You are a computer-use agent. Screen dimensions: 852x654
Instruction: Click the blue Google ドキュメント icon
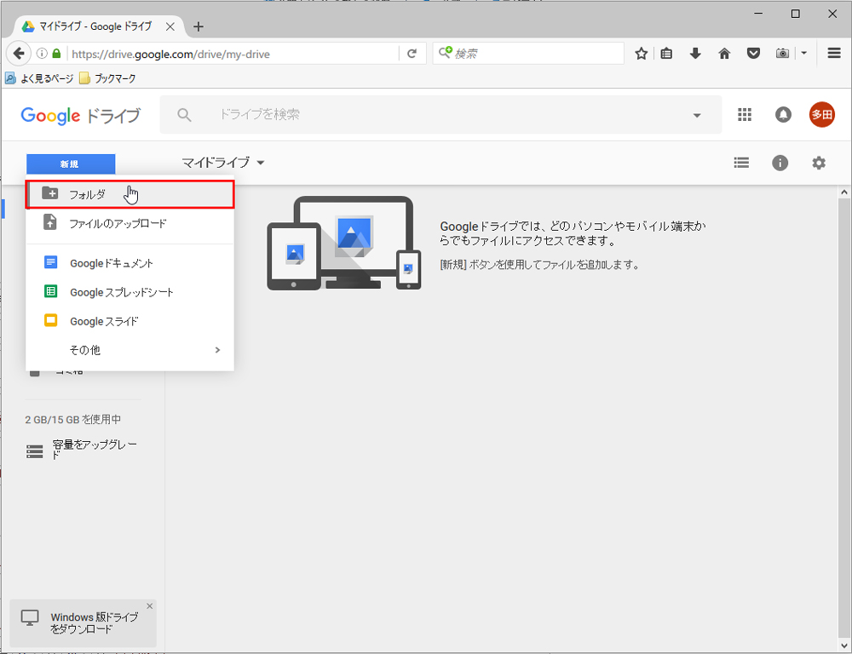[50, 262]
